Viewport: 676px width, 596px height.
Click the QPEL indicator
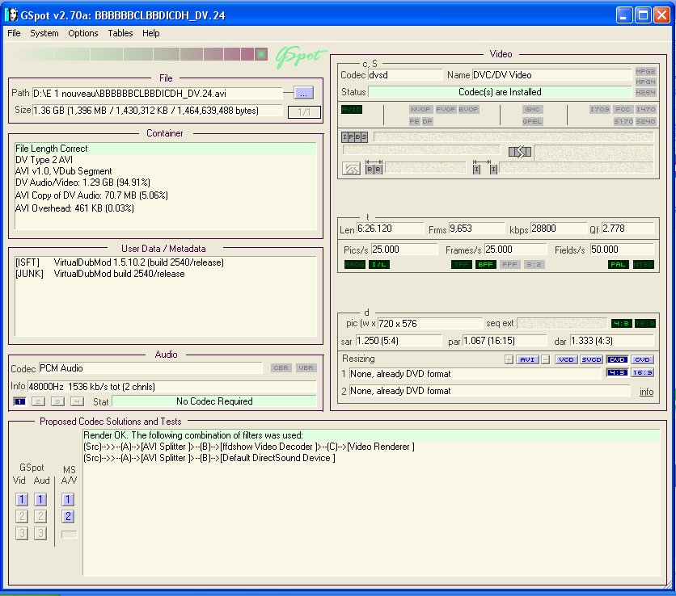point(532,121)
